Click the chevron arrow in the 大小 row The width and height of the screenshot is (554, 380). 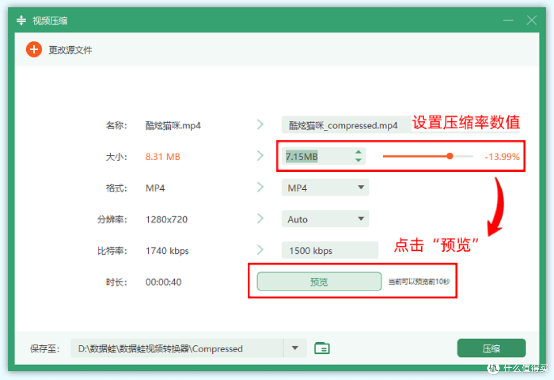[260, 156]
